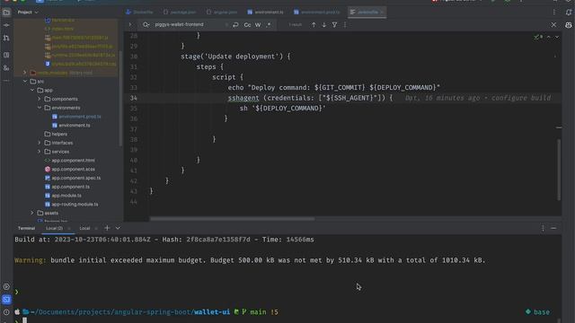Click the editor horizontal scrollbar
The height and width of the screenshot is (323, 575).
(232, 219)
